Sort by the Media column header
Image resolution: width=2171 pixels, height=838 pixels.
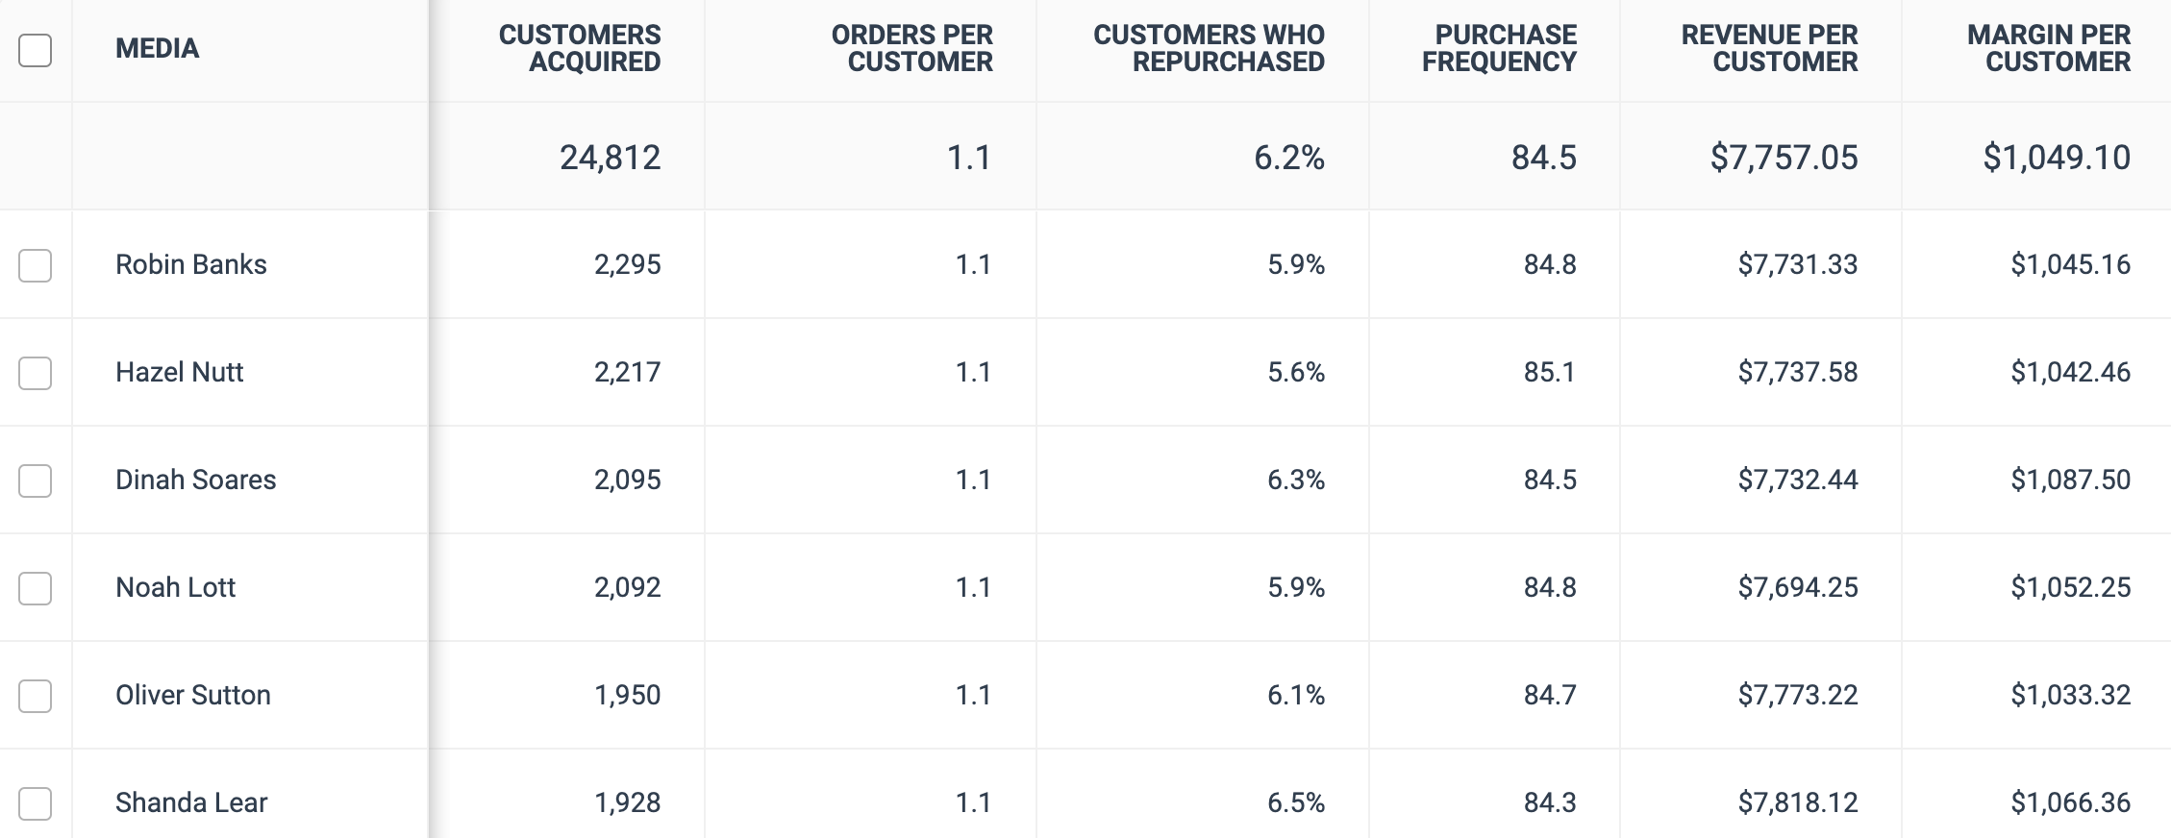click(x=157, y=48)
